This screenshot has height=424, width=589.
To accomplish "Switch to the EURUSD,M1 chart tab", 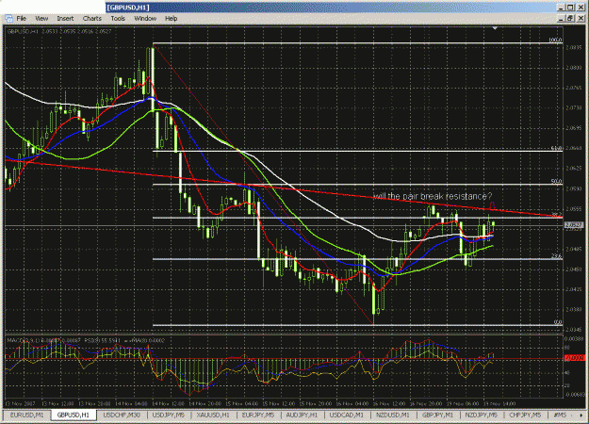I will (27, 415).
